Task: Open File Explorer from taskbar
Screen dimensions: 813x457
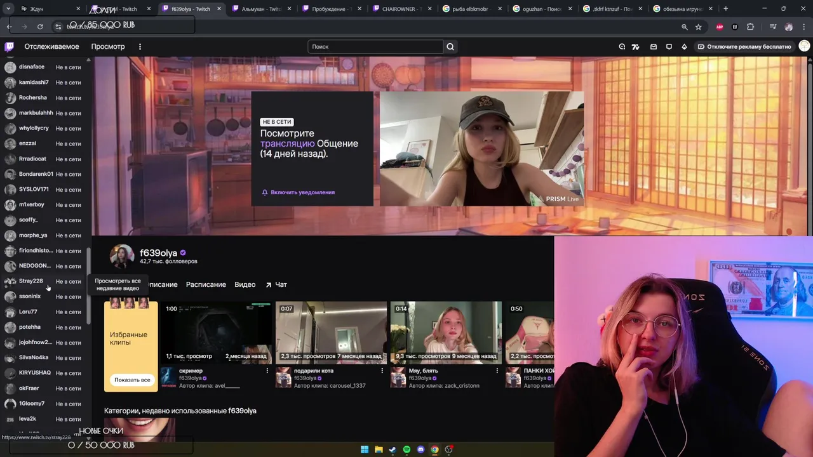Action: coord(379,449)
